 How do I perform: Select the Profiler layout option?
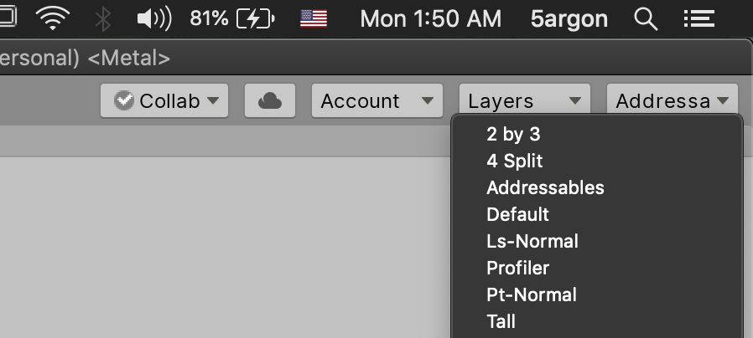(x=517, y=268)
